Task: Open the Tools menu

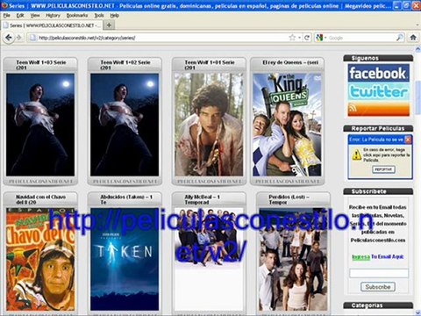Action: tap(99, 16)
